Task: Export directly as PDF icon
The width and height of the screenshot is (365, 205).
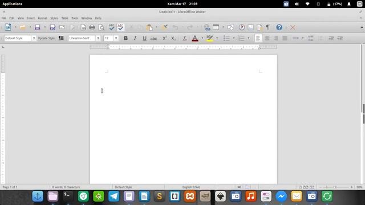Action: (83, 27)
